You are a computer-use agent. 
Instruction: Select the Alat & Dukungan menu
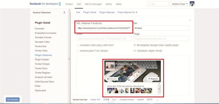tap(93, 4)
